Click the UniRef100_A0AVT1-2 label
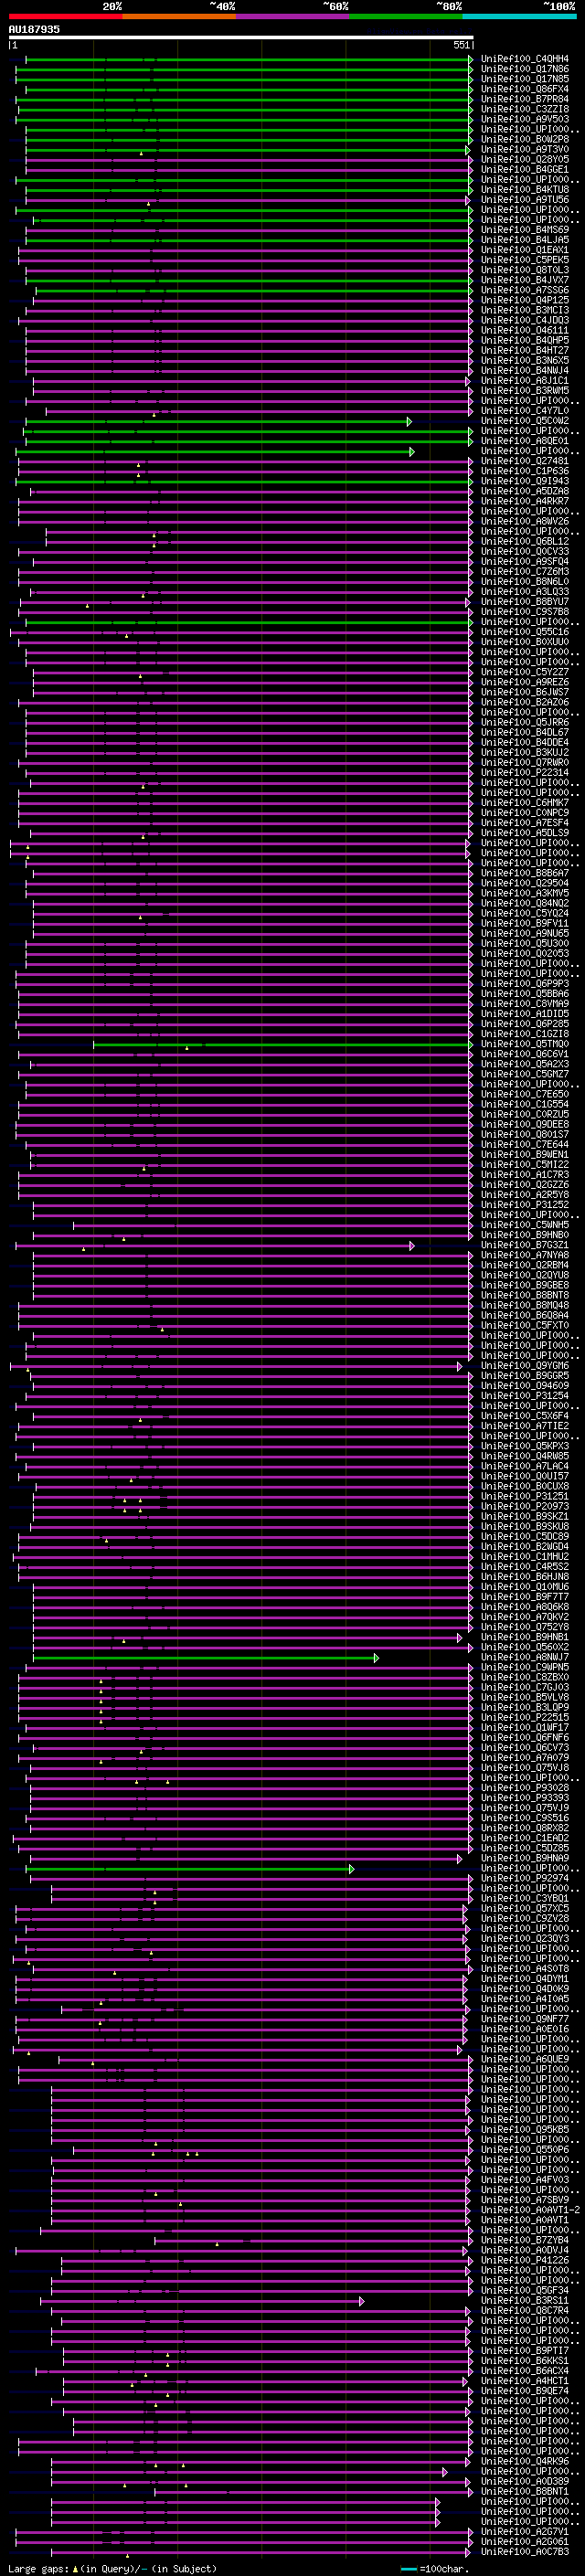This screenshot has width=585, height=2576. pos(530,2210)
